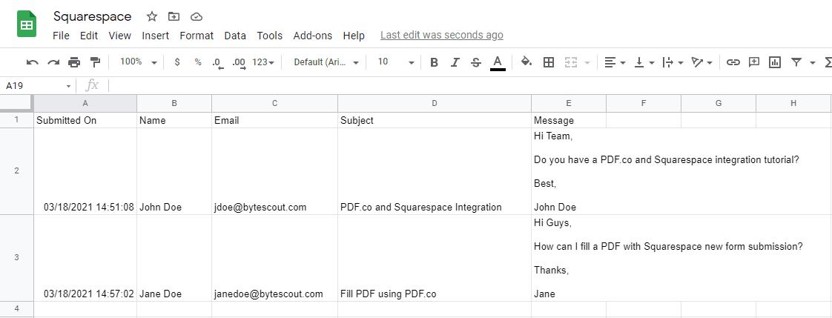Toggle italic formatting
The width and height of the screenshot is (832, 318).
tap(455, 62)
